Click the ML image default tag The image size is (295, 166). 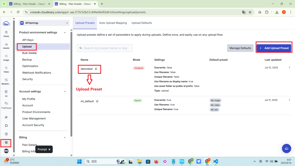tap(215, 100)
